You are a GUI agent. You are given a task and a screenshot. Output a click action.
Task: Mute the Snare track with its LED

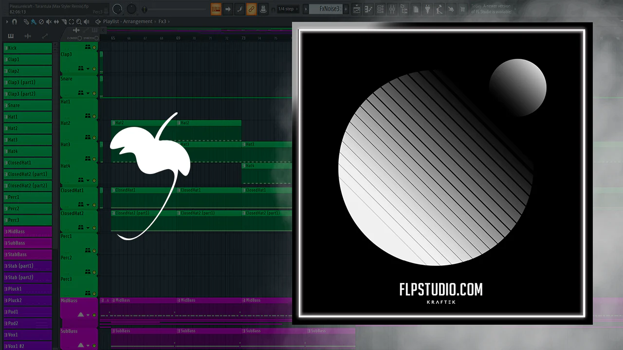tap(94, 93)
